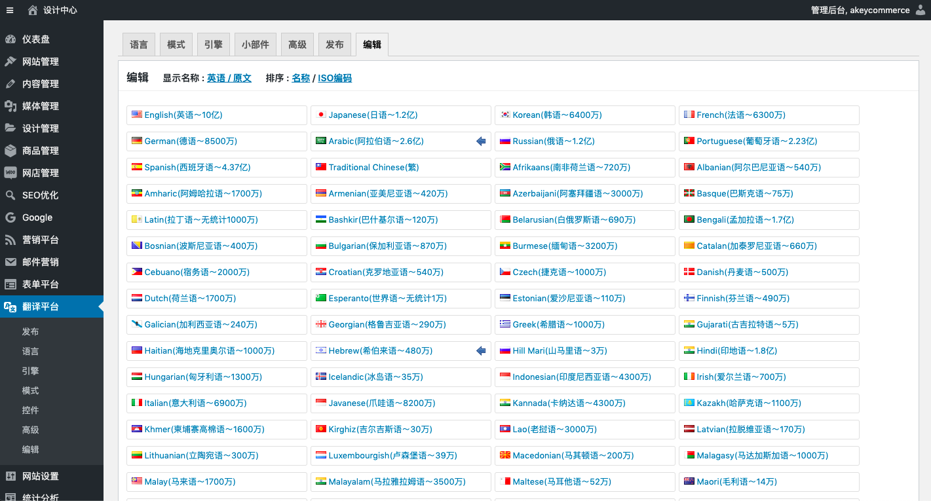This screenshot has height=501, width=931.
Task: Click the hamburger menu icon in top bar
Action: coord(10,10)
